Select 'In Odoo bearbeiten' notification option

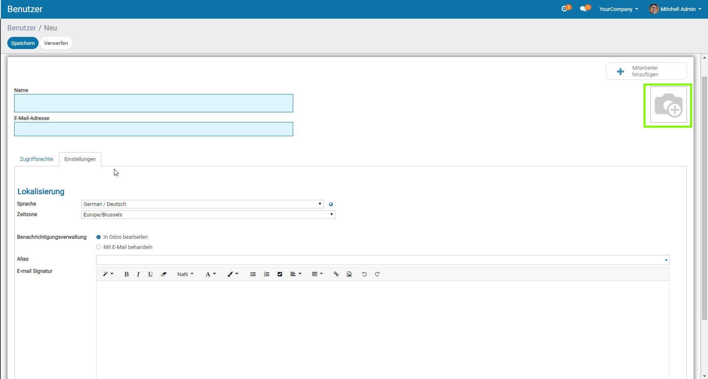(x=99, y=237)
